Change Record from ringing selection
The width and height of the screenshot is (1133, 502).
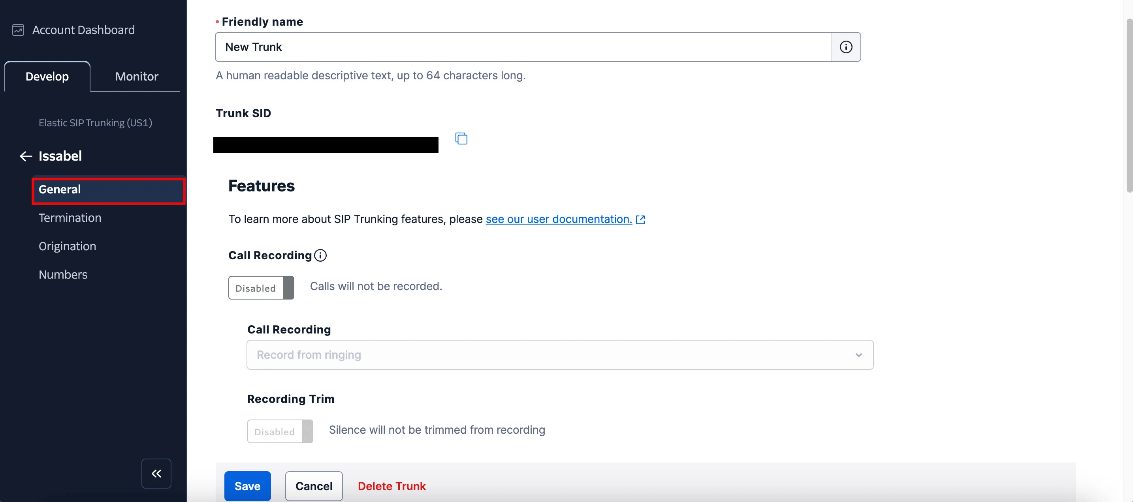click(559, 355)
